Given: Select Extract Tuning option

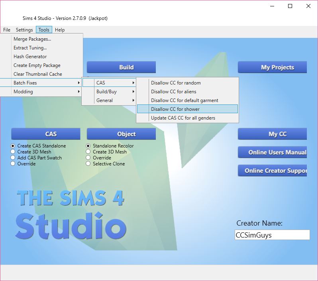Looking at the screenshot, I should [41, 48].
